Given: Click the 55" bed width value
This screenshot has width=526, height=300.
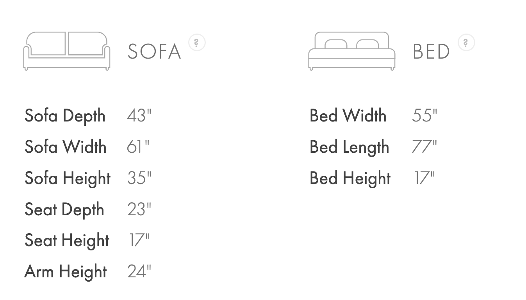Looking at the screenshot, I should click(424, 116).
